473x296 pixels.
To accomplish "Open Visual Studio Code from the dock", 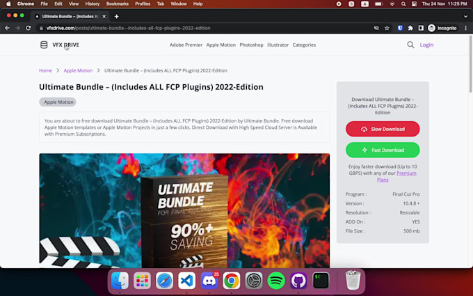I will pyautogui.click(x=186, y=280).
